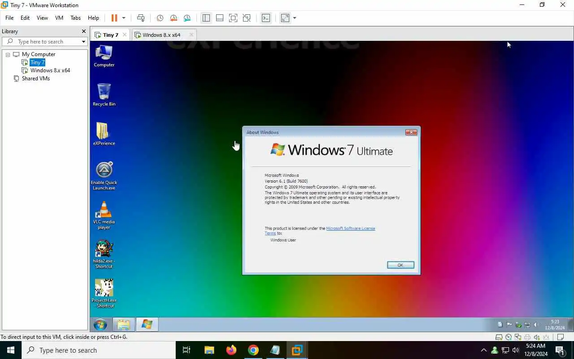Click the eXPerience folder icon
The height and width of the screenshot is (359, 574).
pos(104,134)
